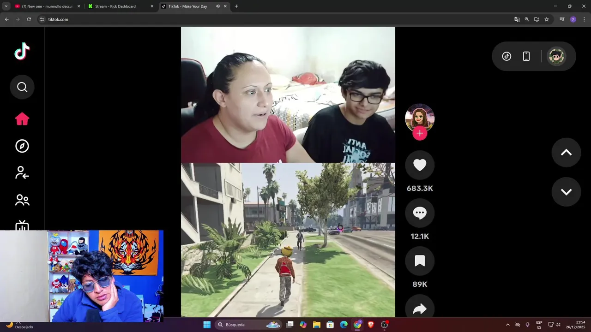
Task: Like the video with heart icon
Action: point(420,165)
